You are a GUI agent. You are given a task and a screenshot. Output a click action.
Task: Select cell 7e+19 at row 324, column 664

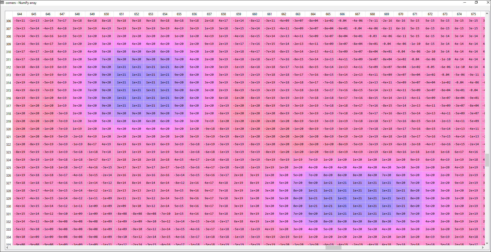pyautogui.click(x=313, y=160)
